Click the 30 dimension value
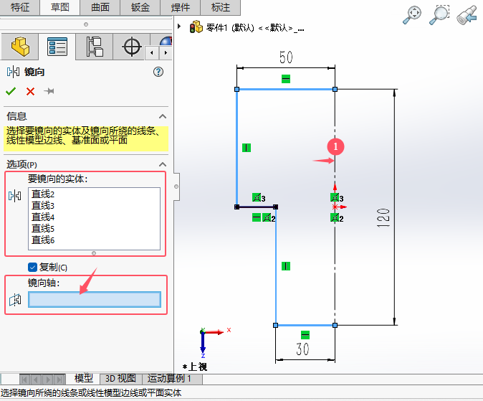This screenshot has height=401, width=483. pyautogui.click(x=302, y=349)
